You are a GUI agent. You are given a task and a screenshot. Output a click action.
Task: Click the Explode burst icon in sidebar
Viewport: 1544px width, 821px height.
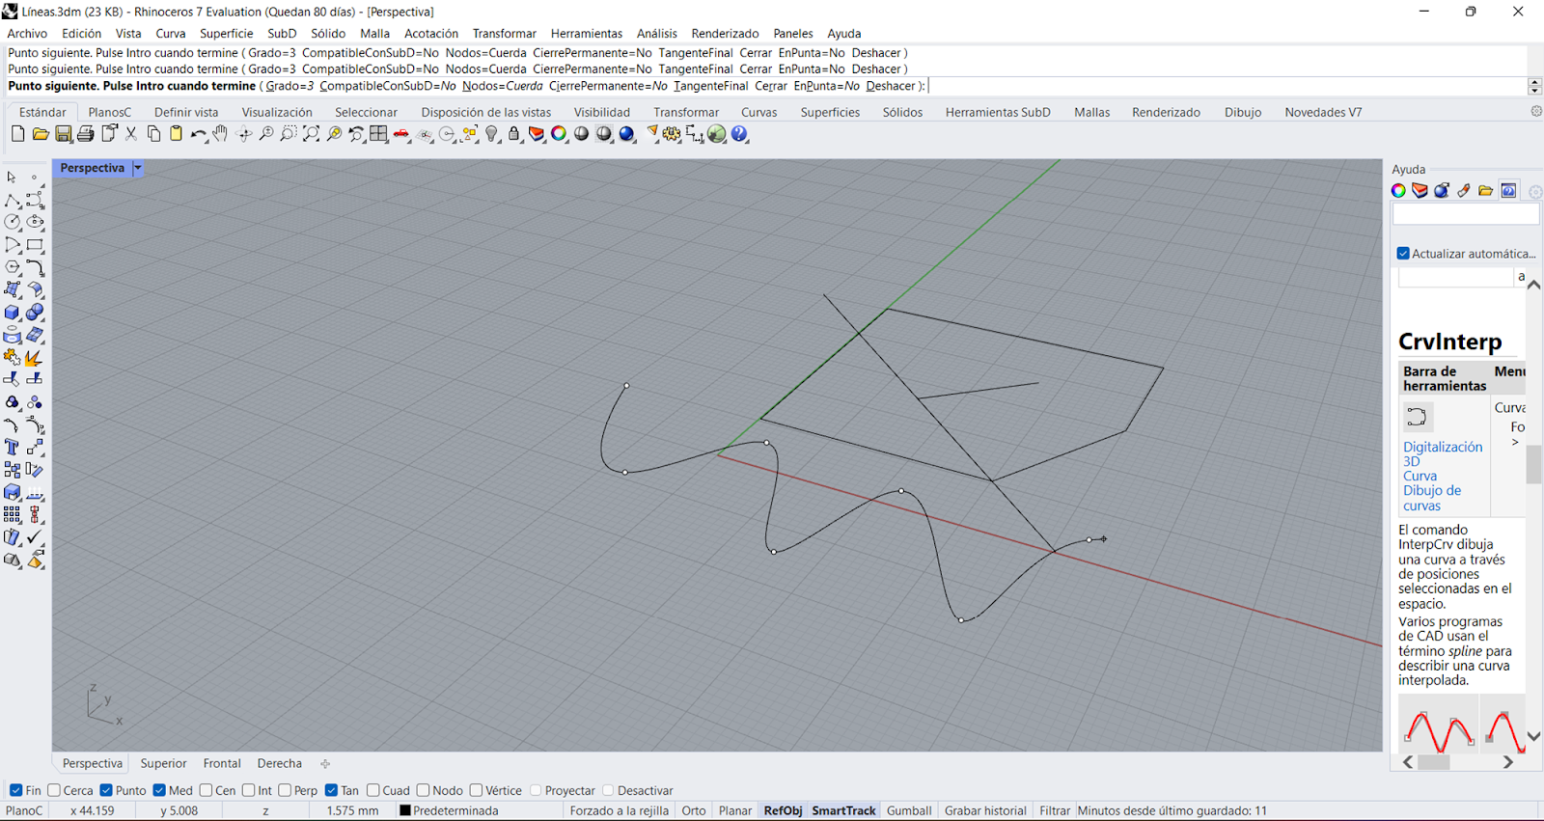(35, 357)
